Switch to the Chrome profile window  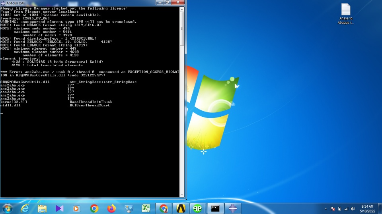[x=164, y=208]
